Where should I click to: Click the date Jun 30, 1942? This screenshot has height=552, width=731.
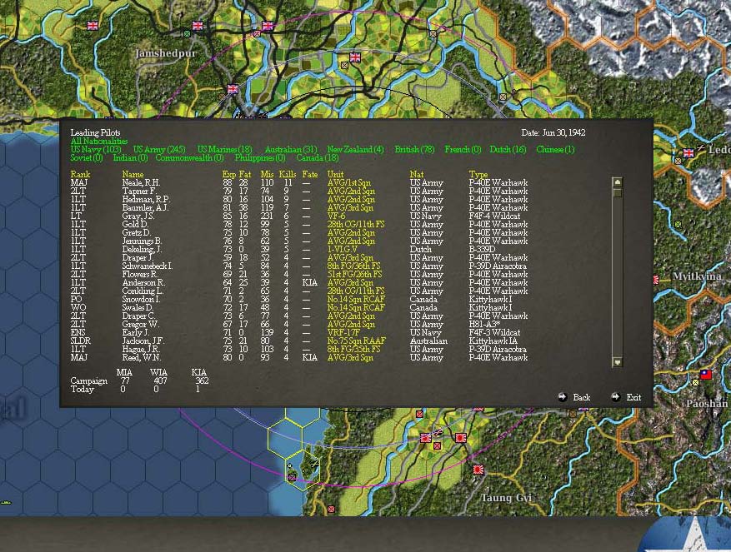(553, 132)
